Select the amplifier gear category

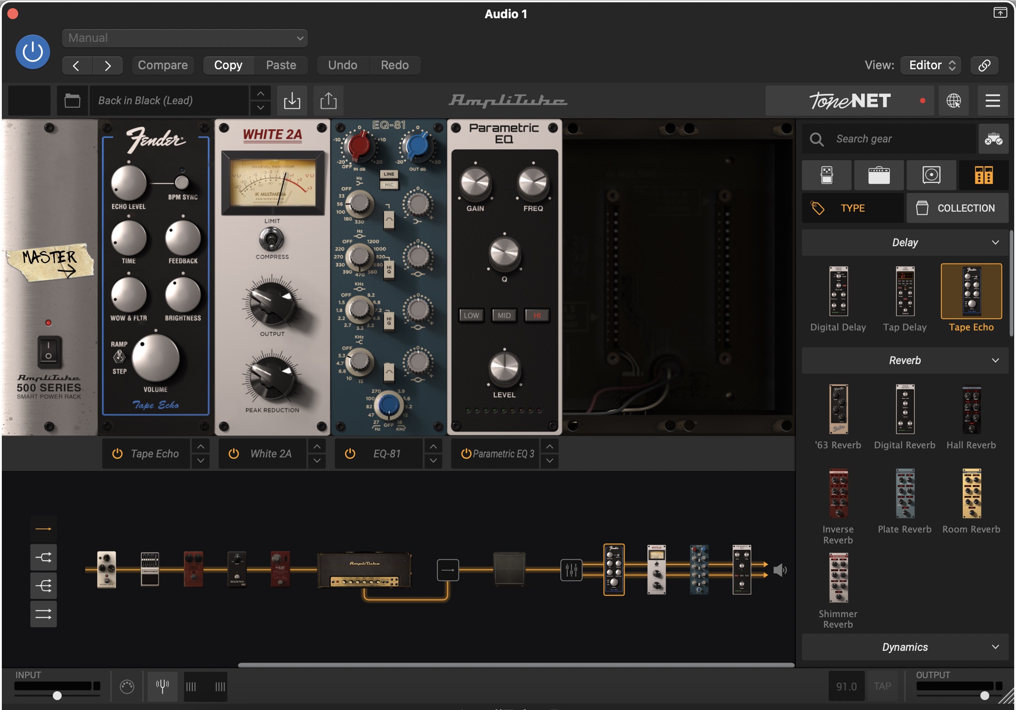click(879, 175)
